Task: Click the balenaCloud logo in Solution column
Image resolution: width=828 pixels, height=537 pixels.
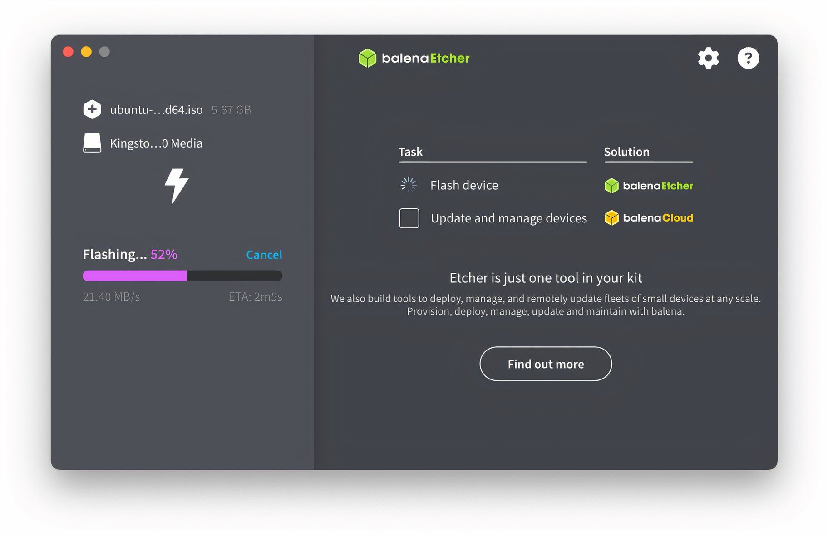Action: [649, 218]
